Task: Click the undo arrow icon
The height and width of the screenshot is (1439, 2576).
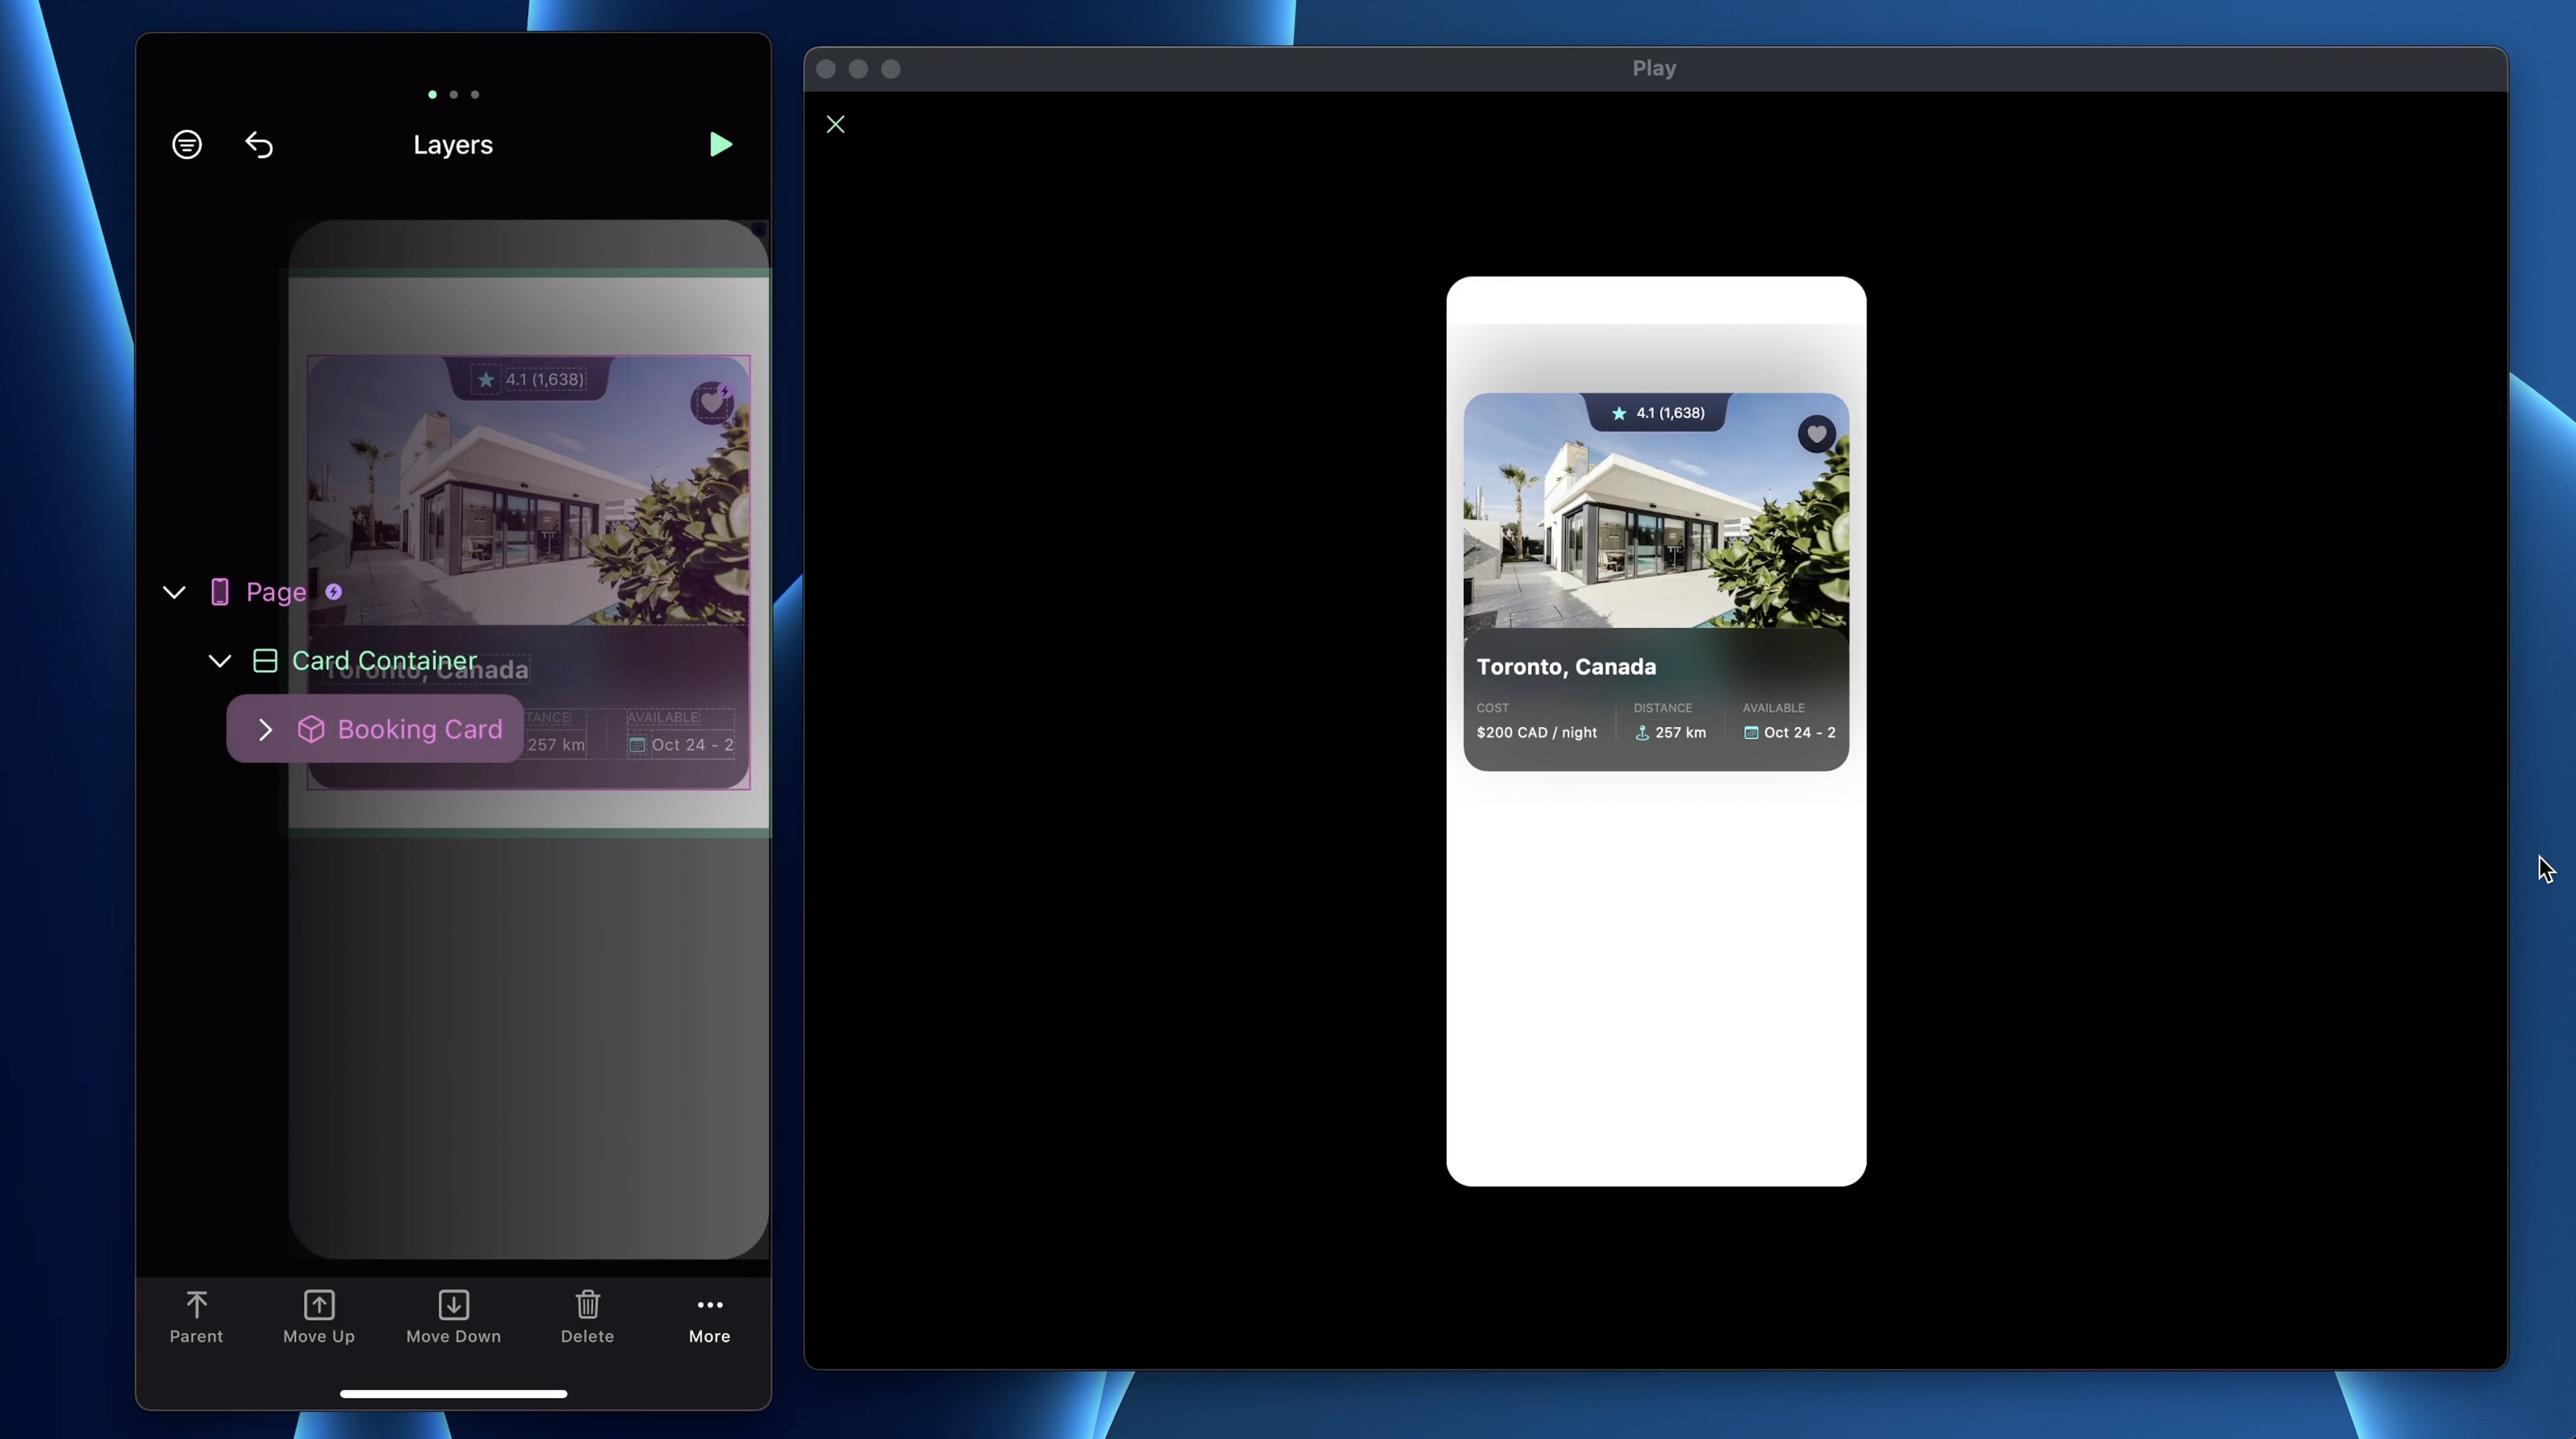Action: click(259, 145)
